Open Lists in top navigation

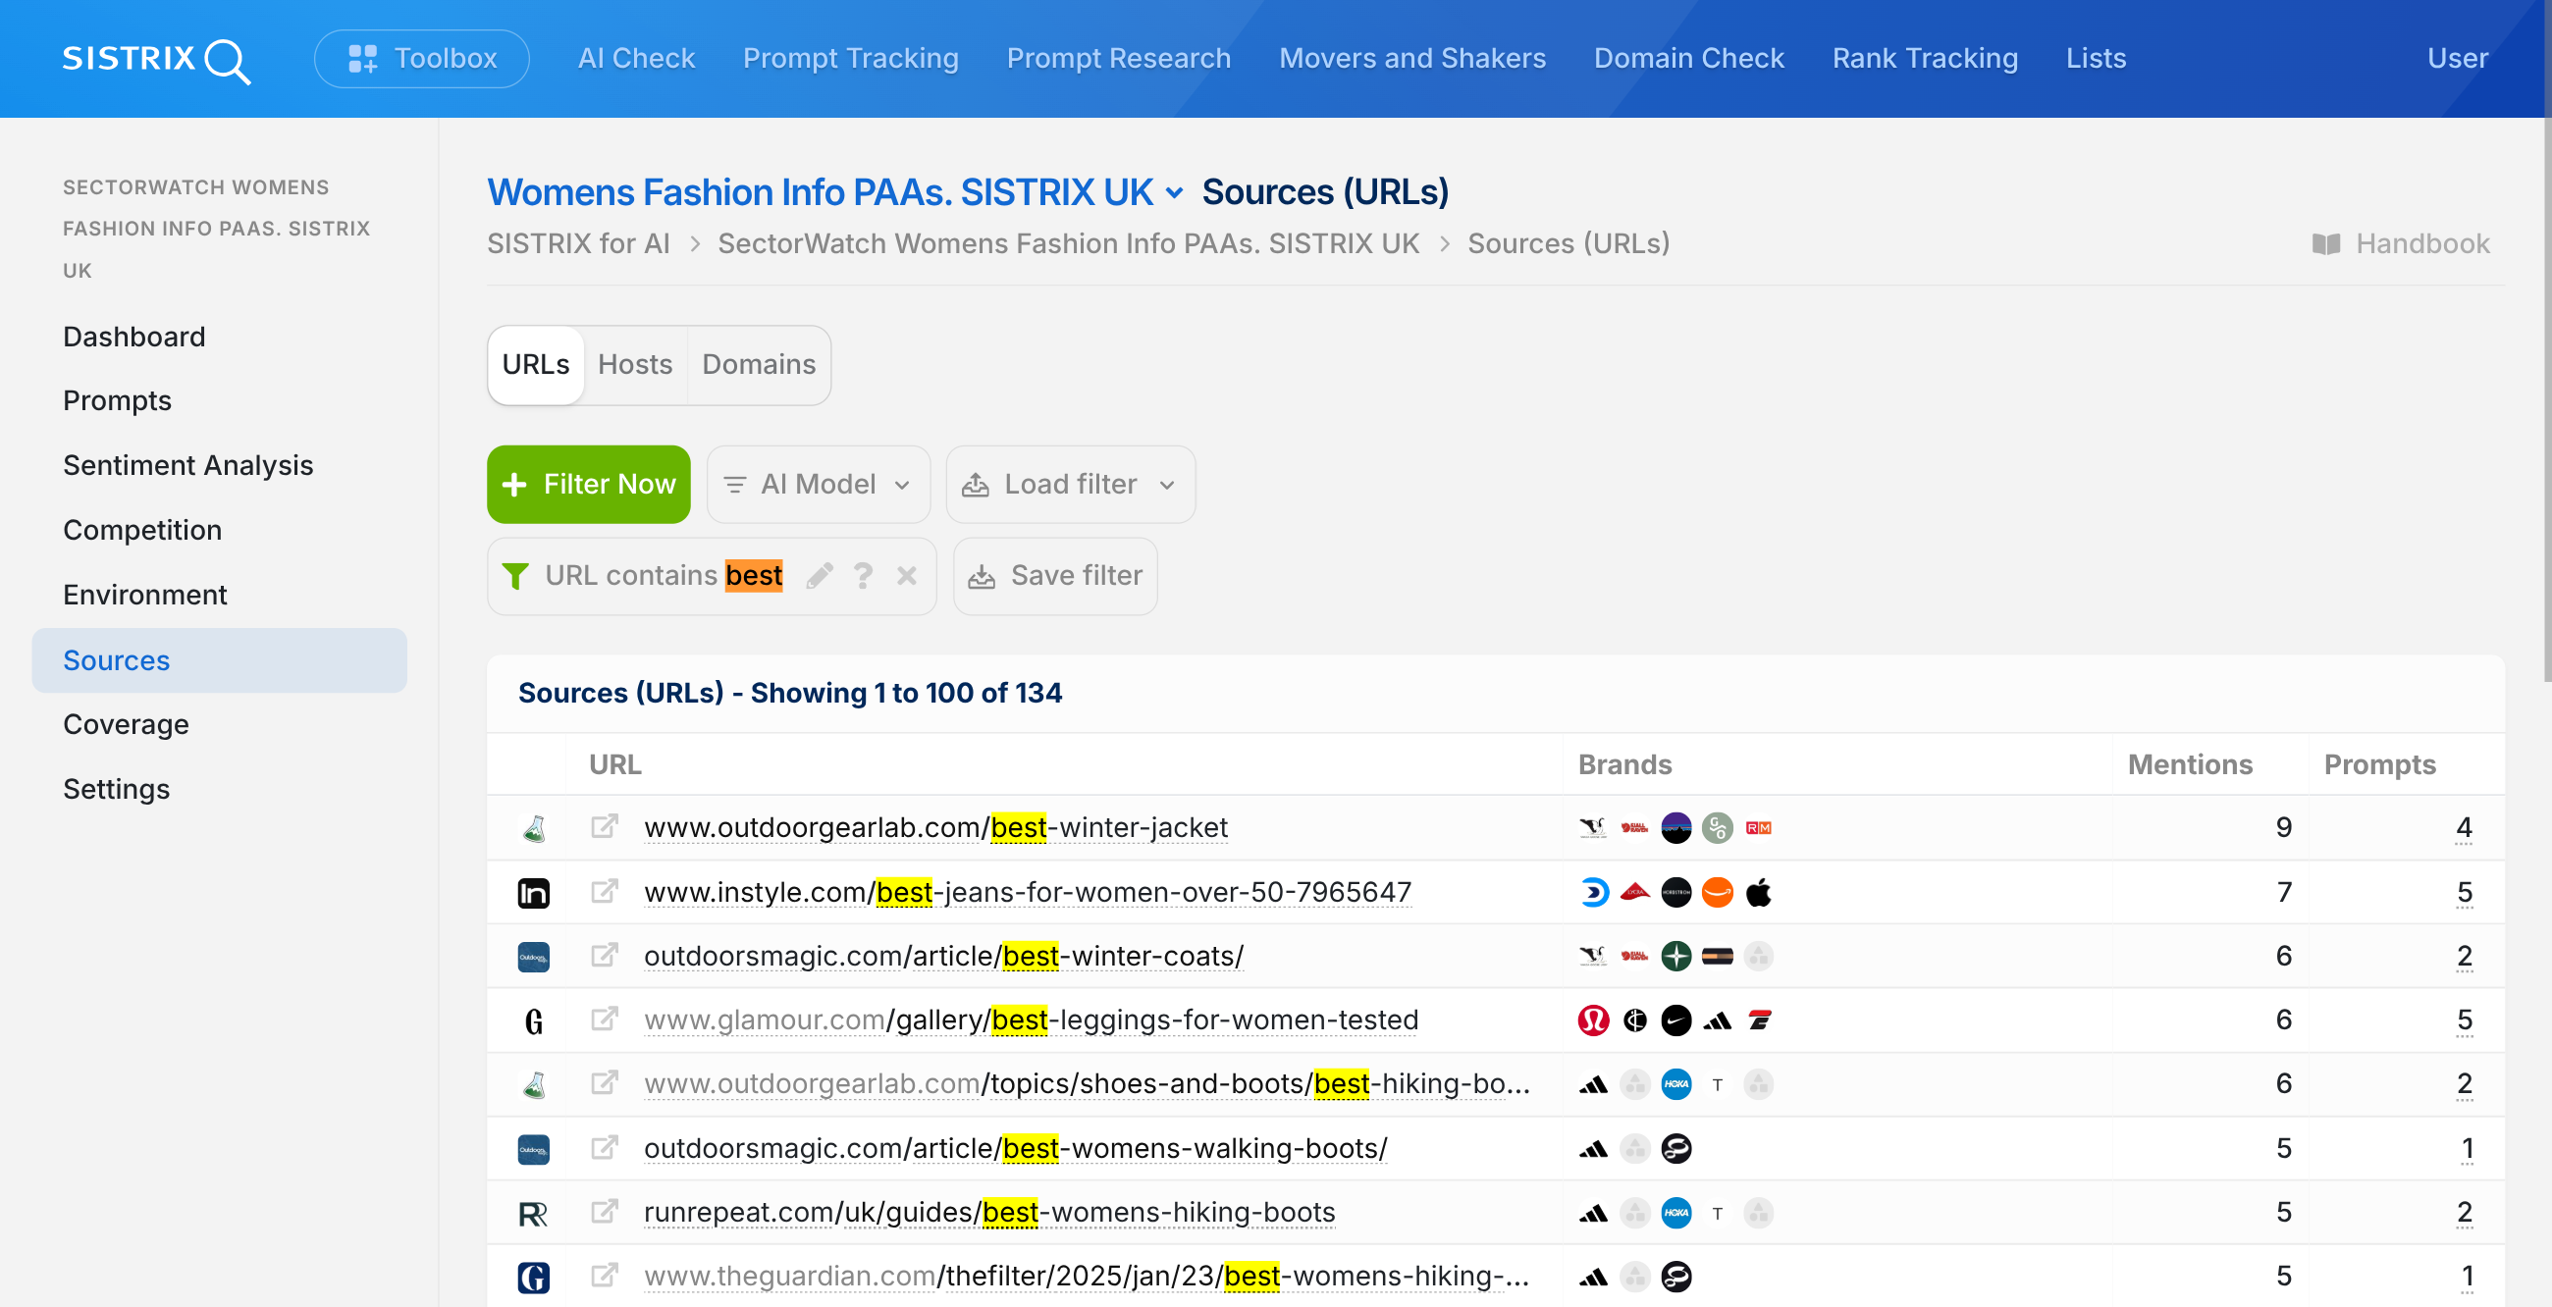[x=2096, y=59]
